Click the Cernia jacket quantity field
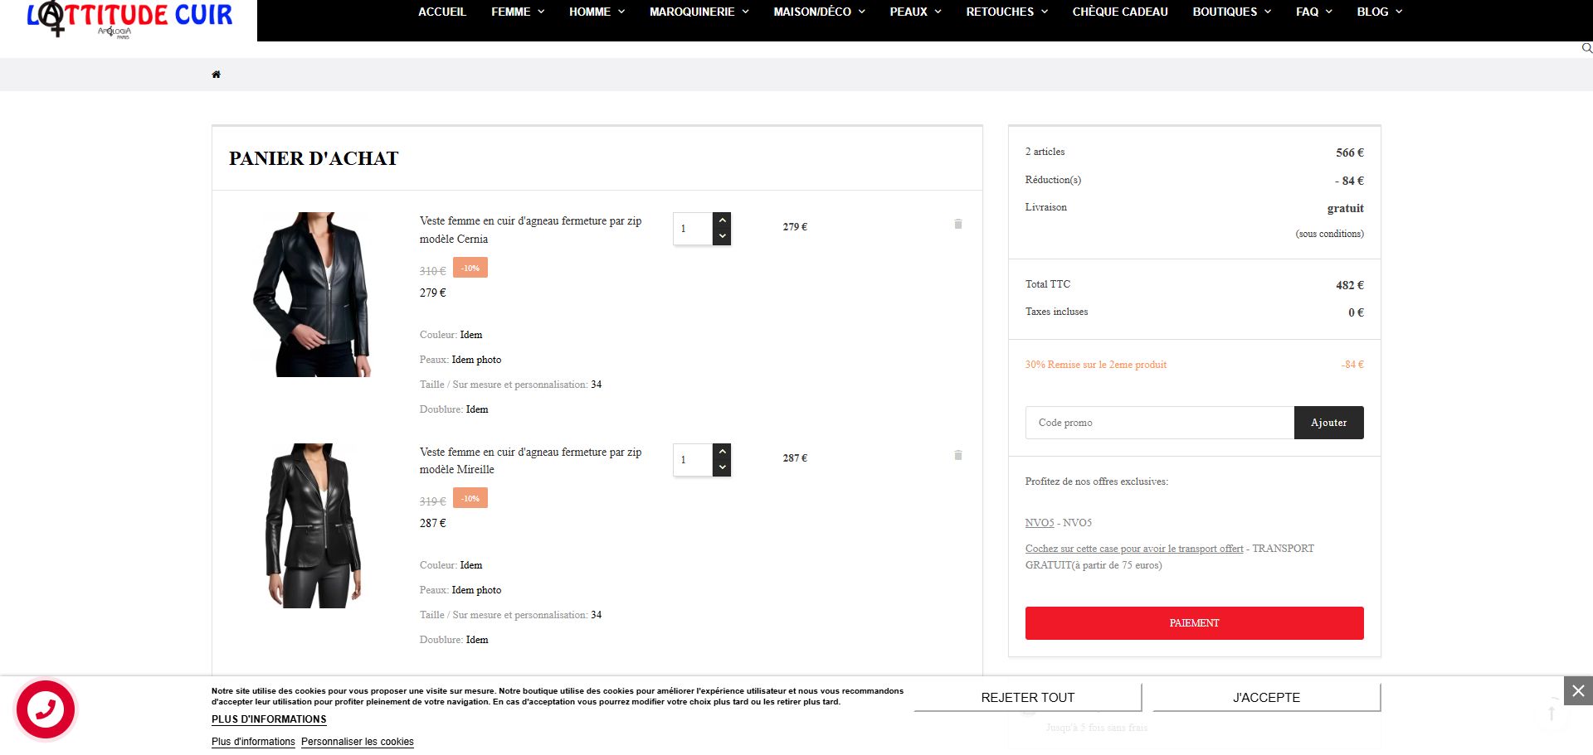The height and width of the screenshot is (755, 1593). [693, 229]
